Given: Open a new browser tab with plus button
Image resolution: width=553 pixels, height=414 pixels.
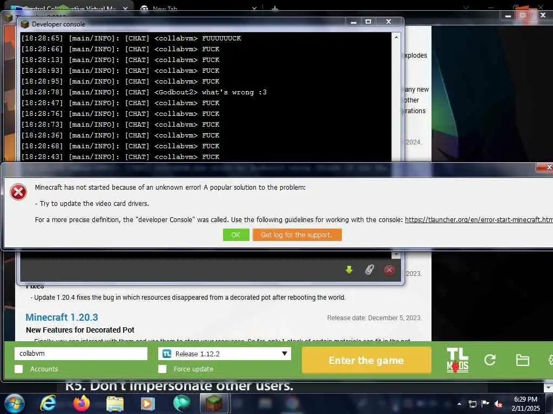Looking at the screenshot, I should [275, 9].
